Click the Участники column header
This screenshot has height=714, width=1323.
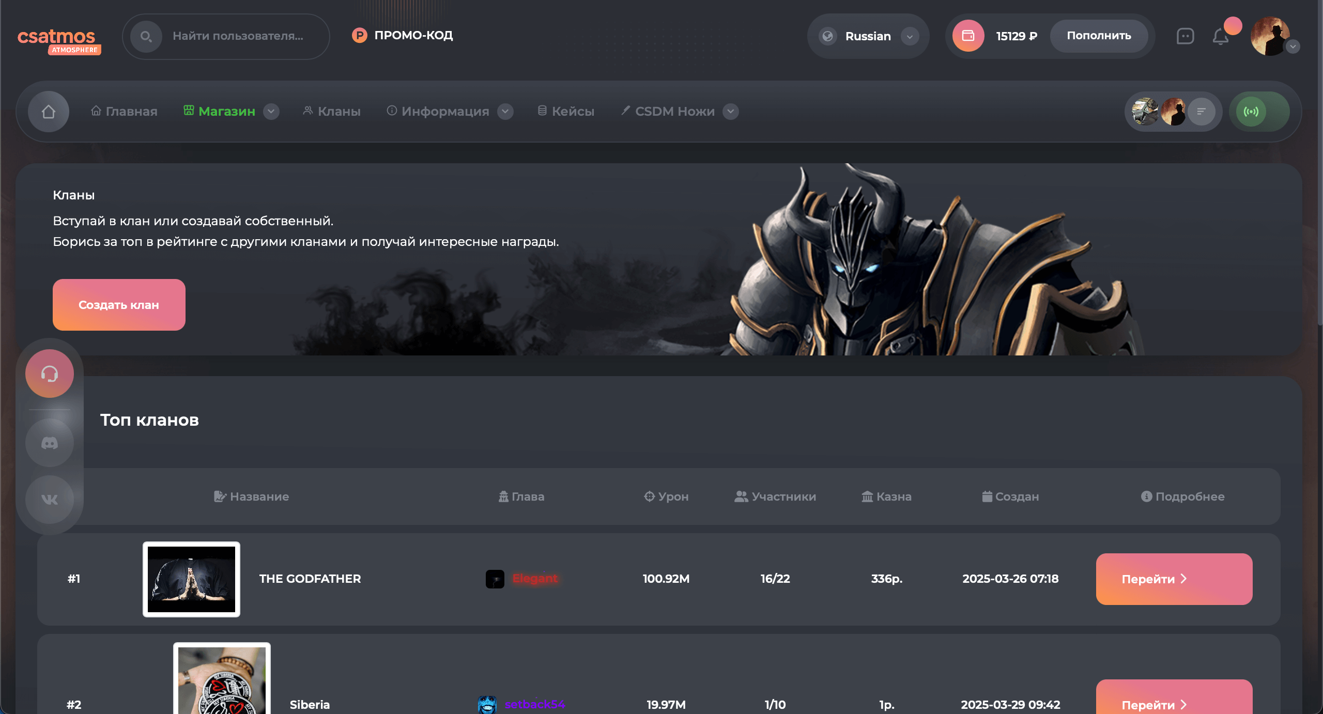pyautogui.click(x=775, y=496)
